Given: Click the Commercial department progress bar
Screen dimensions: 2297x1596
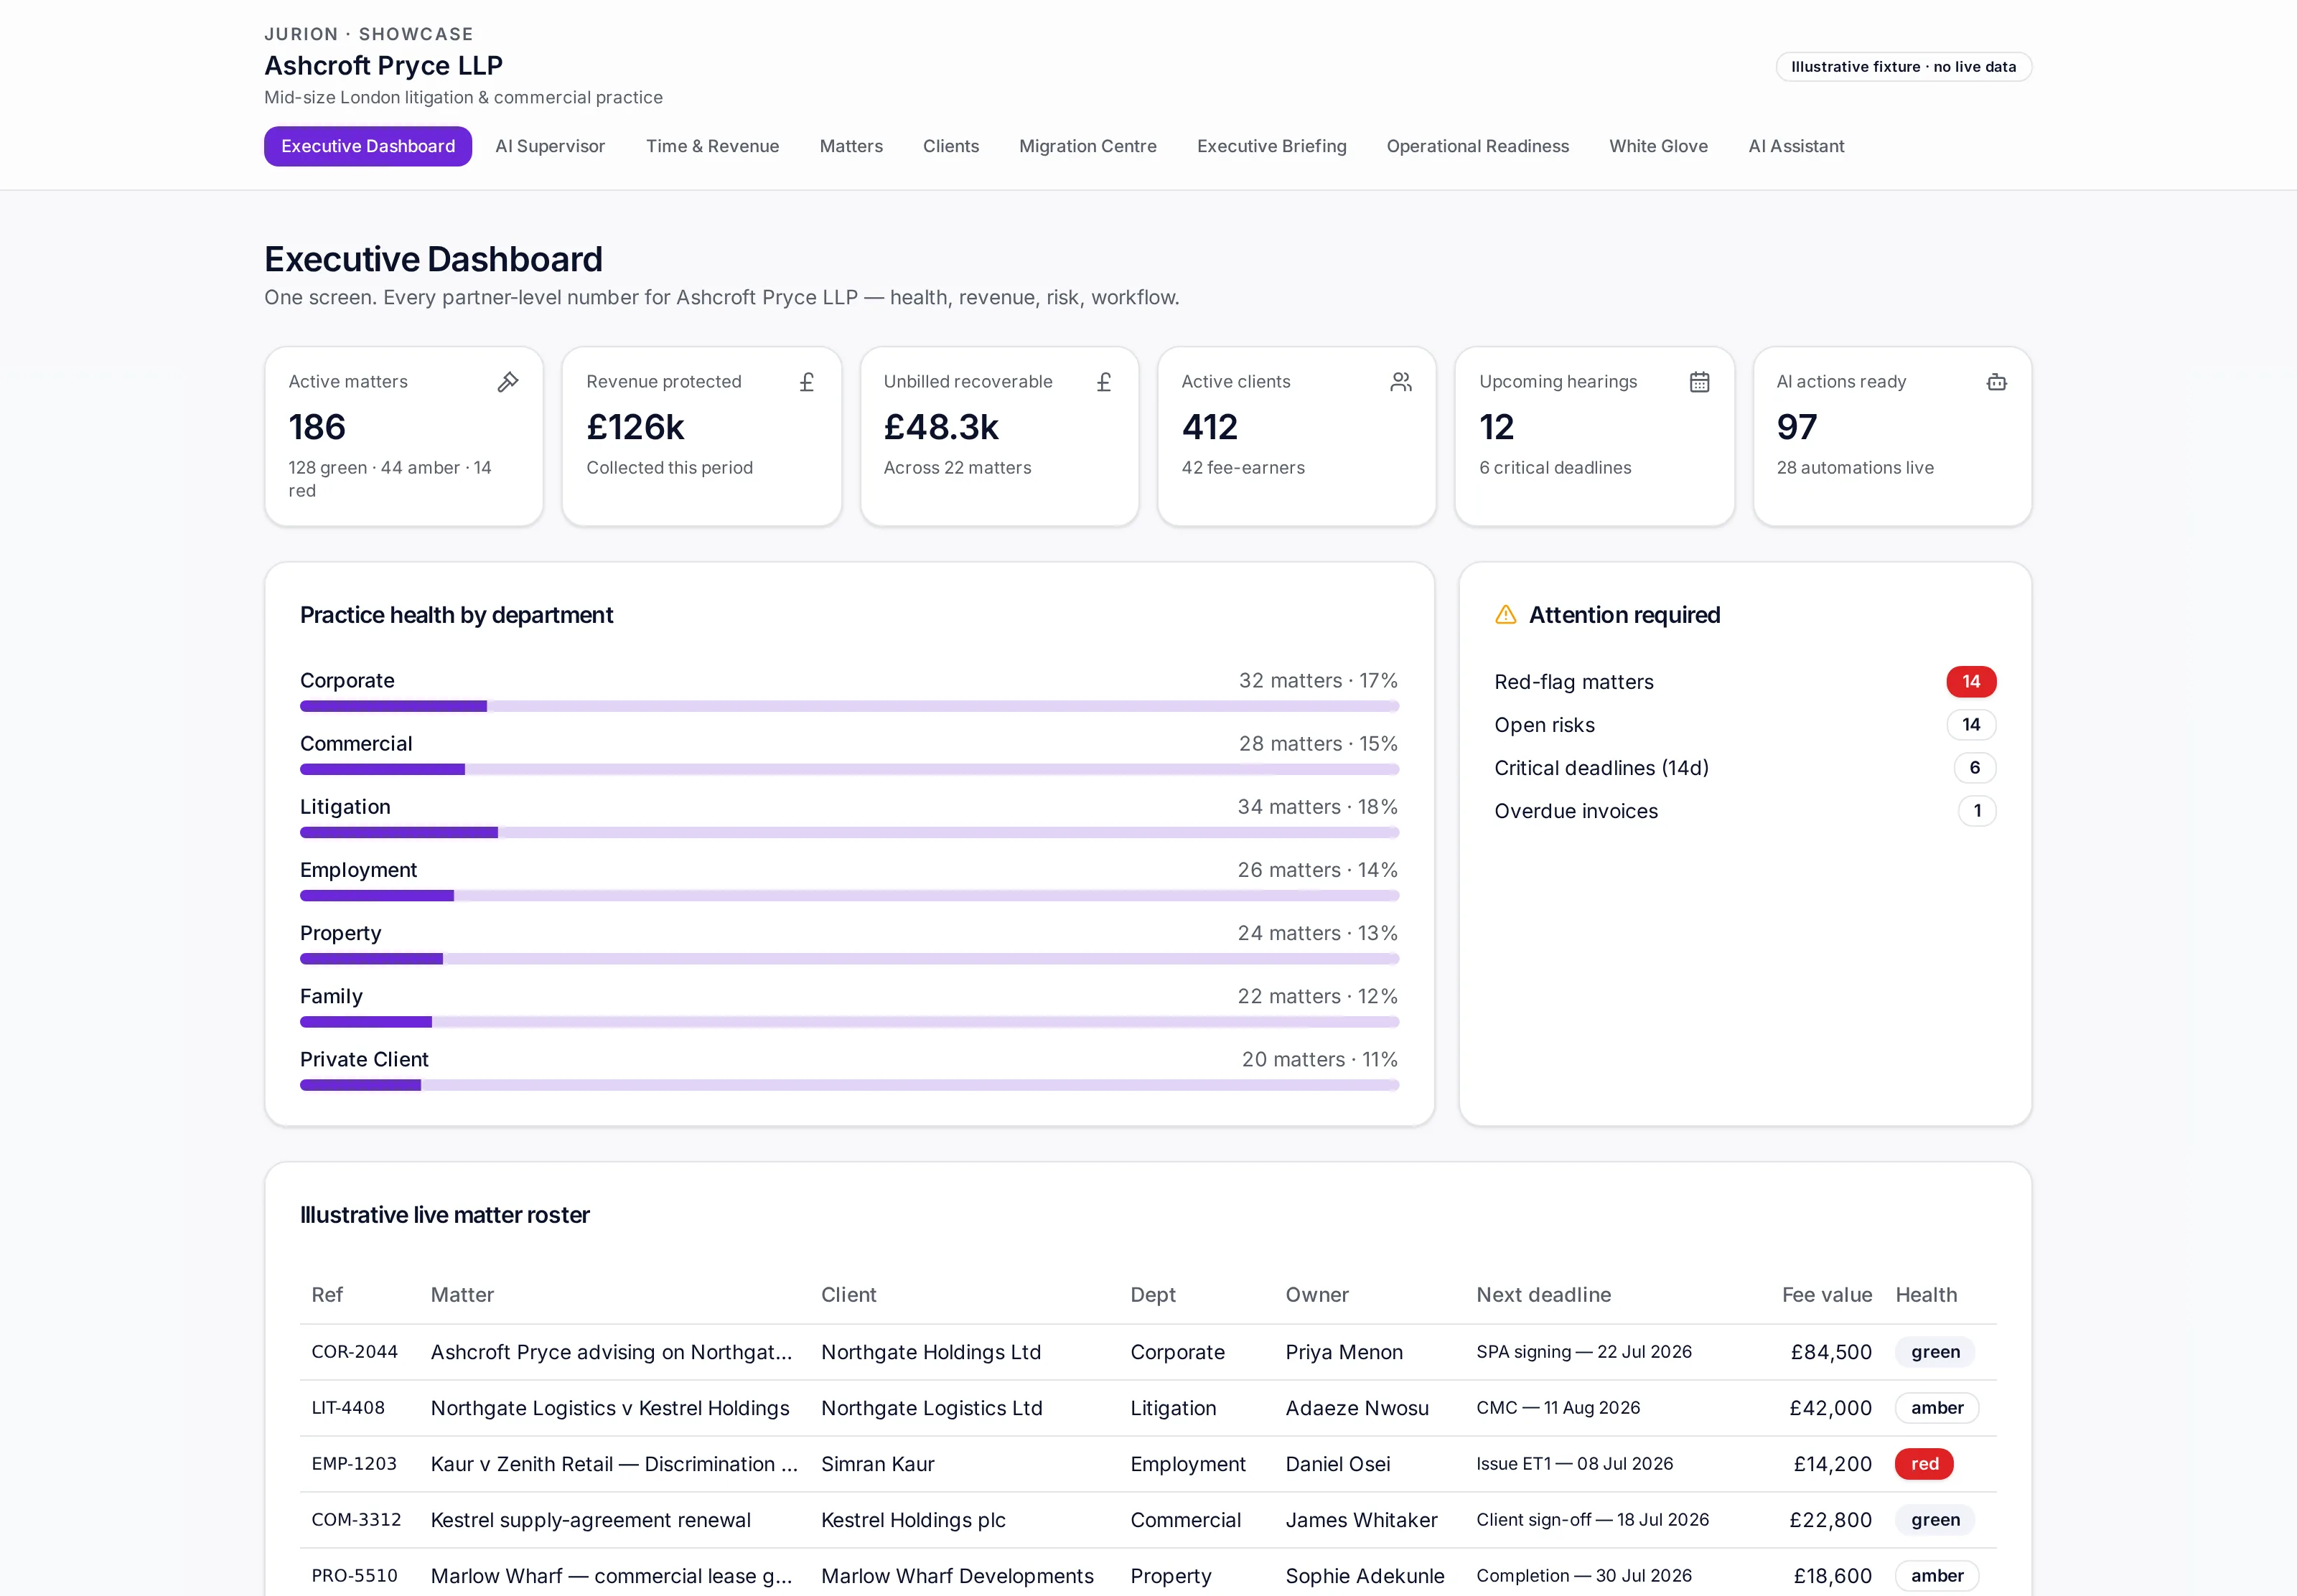Looking at the screenshot, I should click(849, 769).
